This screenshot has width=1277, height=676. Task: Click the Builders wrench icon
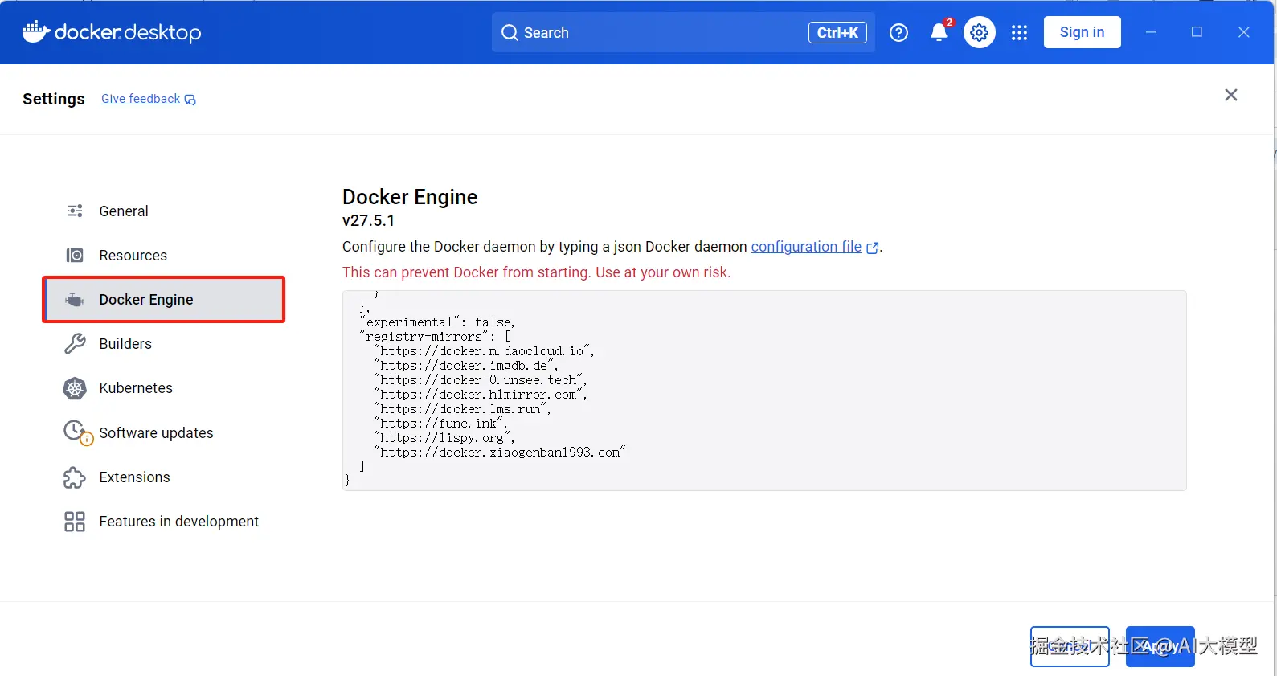[75, 343]
